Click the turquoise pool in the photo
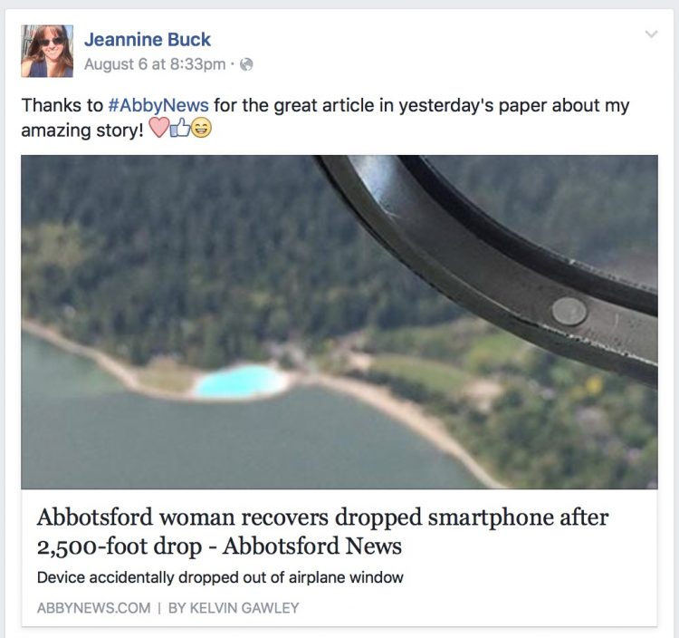 click(241, 382)
